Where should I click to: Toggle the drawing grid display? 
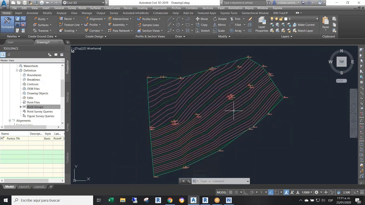231,192
